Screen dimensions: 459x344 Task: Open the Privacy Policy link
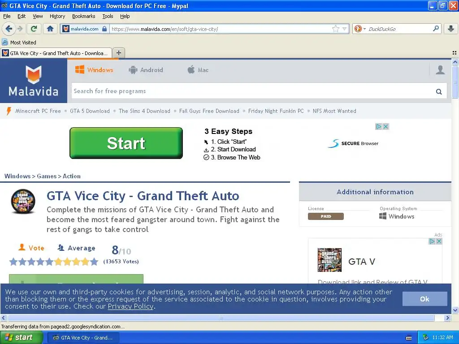pos(130,306)
